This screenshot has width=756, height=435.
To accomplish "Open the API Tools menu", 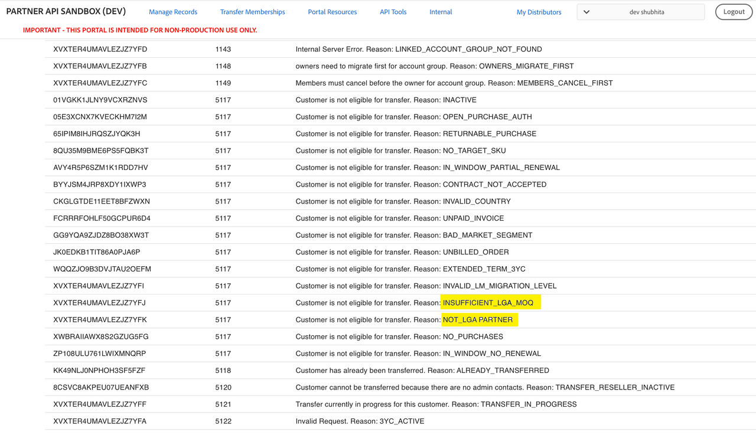I will pyautogui.click(x=393, y=12).
